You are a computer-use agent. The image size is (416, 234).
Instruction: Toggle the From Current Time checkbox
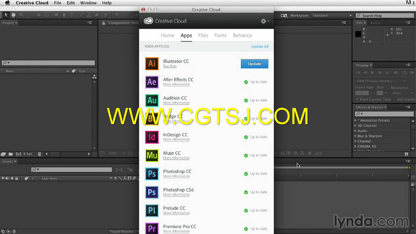click(357, 99)
